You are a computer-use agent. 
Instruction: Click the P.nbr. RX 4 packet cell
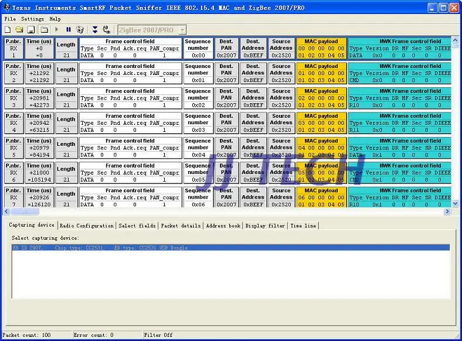tap(13, 123)
